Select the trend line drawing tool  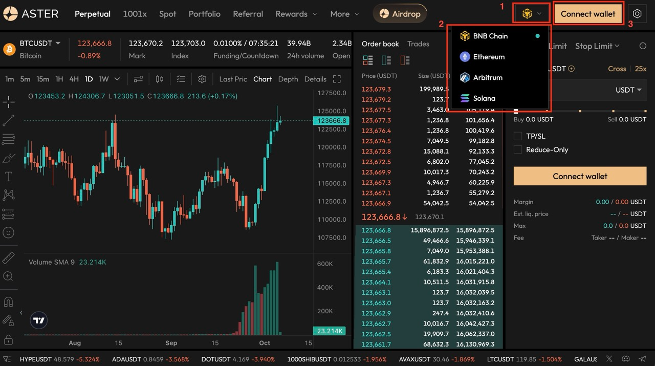click(x=9, y=121)
